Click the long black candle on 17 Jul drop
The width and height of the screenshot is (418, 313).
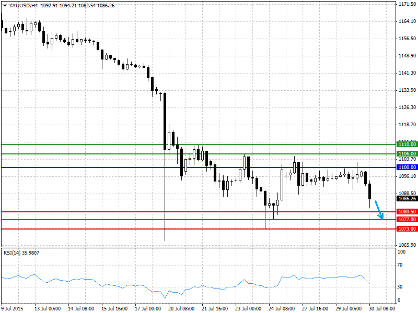pos(165,122)
